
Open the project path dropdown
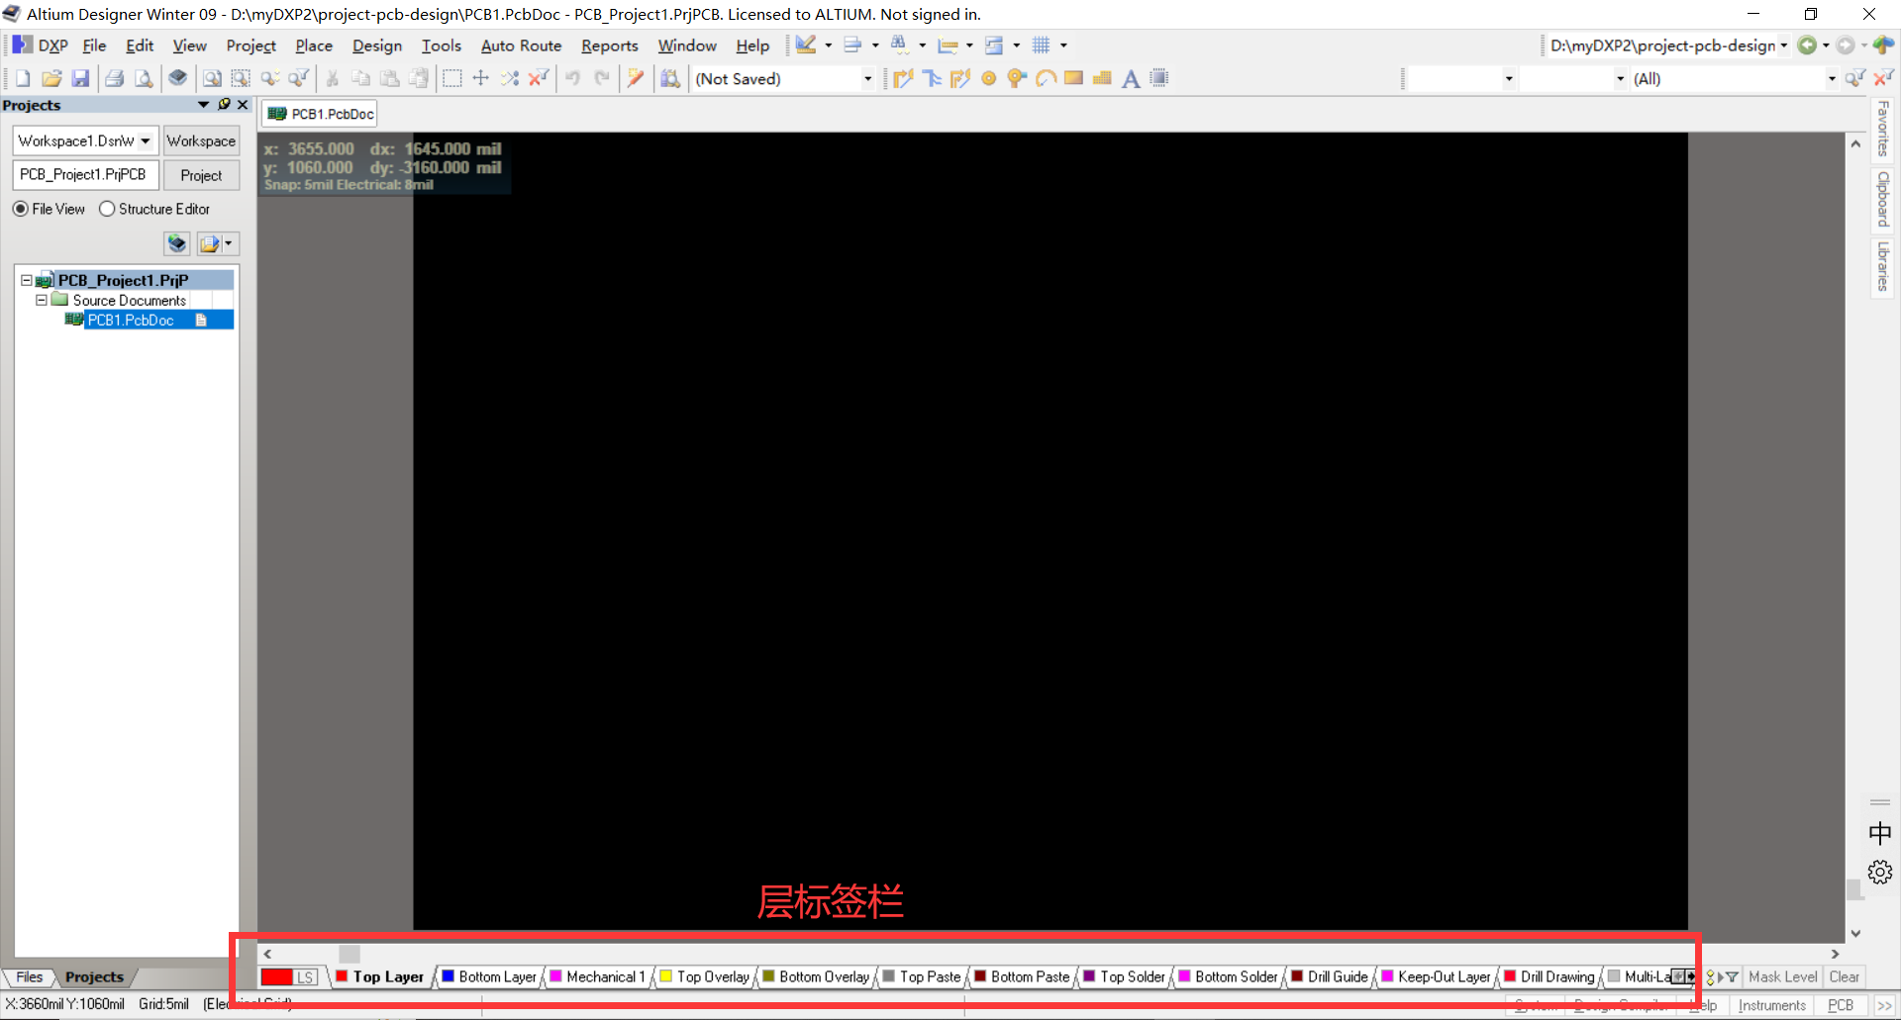1784,46
